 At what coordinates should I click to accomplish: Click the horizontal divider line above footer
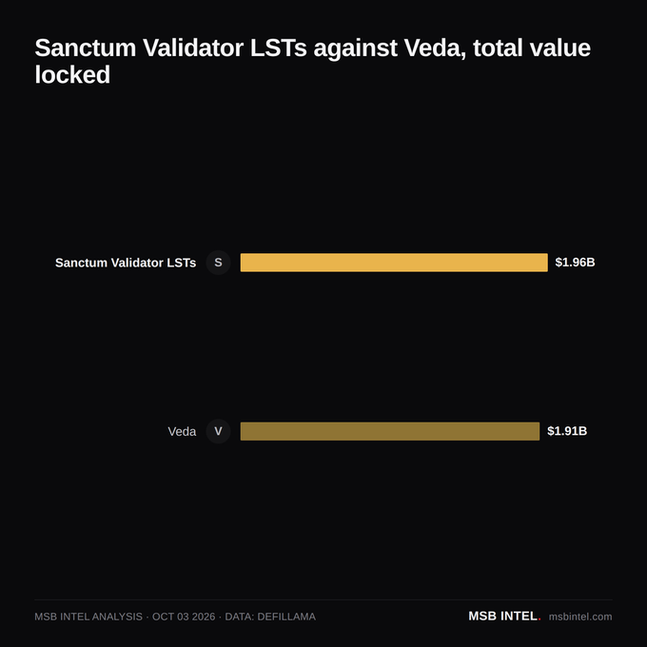(x=323, y=599)
